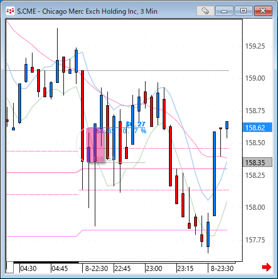Image resolution: width=278 pixels, height=279 pixels.
Task: Click the black horizontal scrollbar on time axis
Action: coord(46,262)
